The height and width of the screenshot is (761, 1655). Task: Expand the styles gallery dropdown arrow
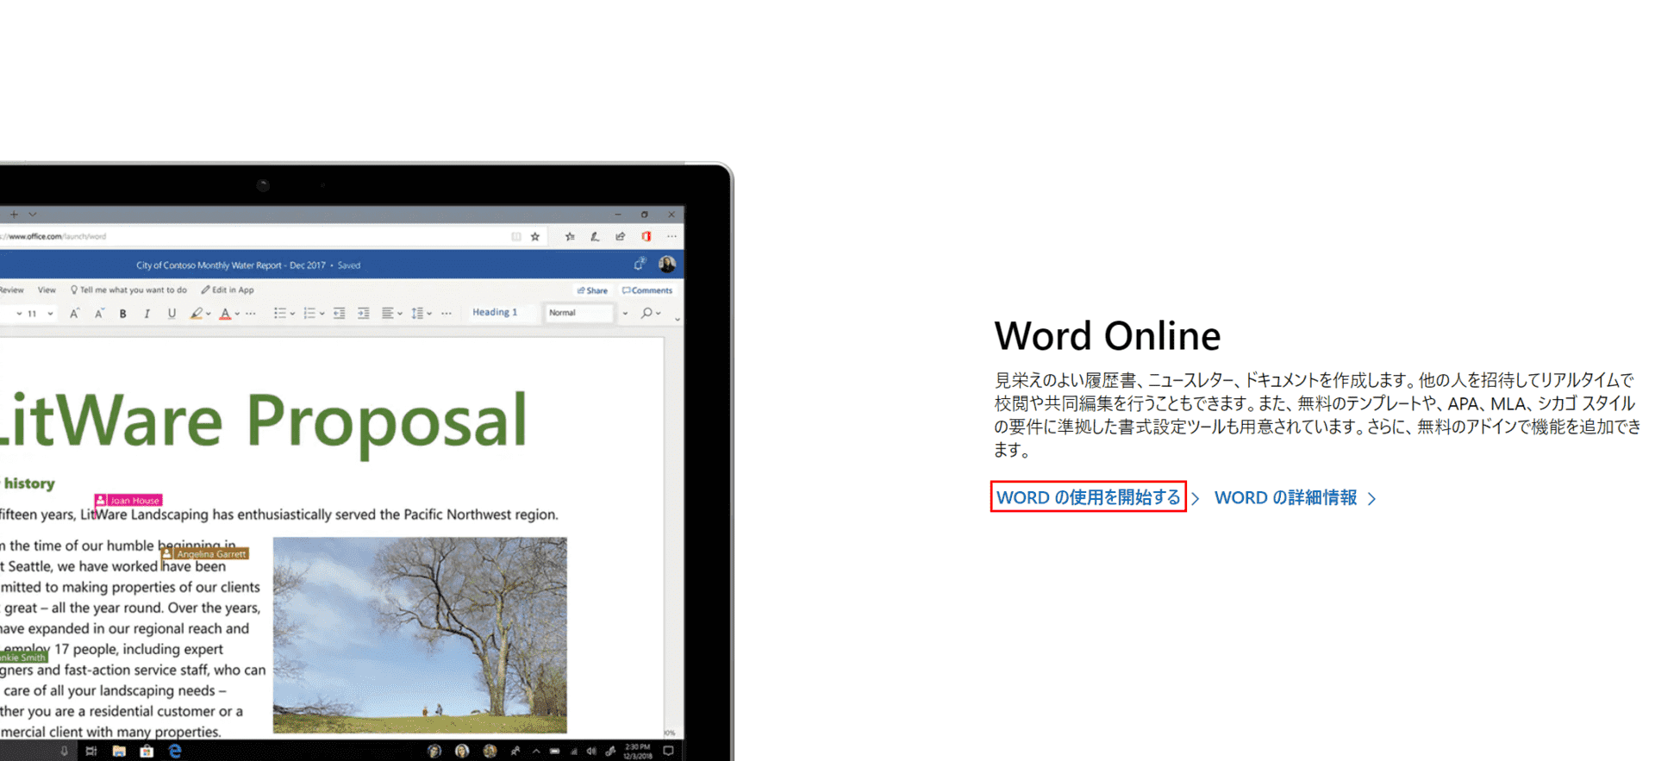tap(625, 314)
